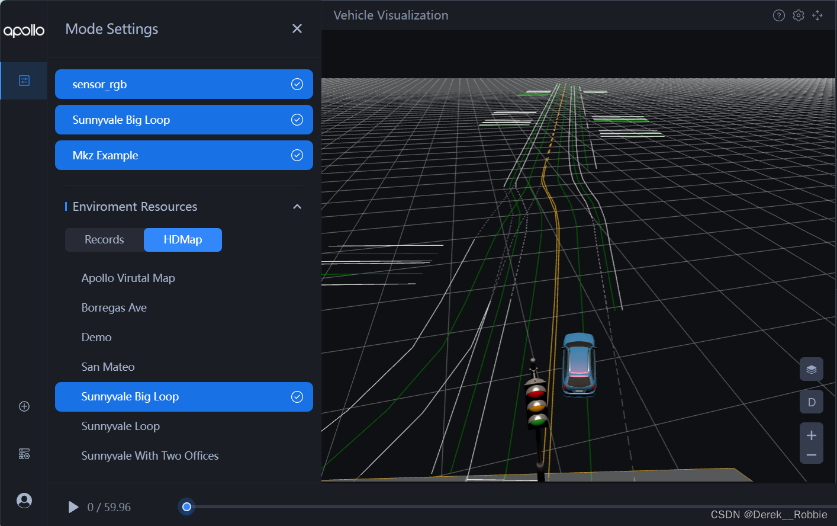The image size is (837, 526).
Task: Click the Vehicle Visualization panel title
Action: pos(391,15)
